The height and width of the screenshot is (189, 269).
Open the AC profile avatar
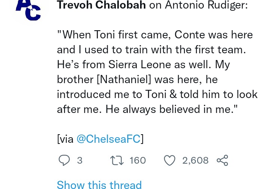[28, 10]
